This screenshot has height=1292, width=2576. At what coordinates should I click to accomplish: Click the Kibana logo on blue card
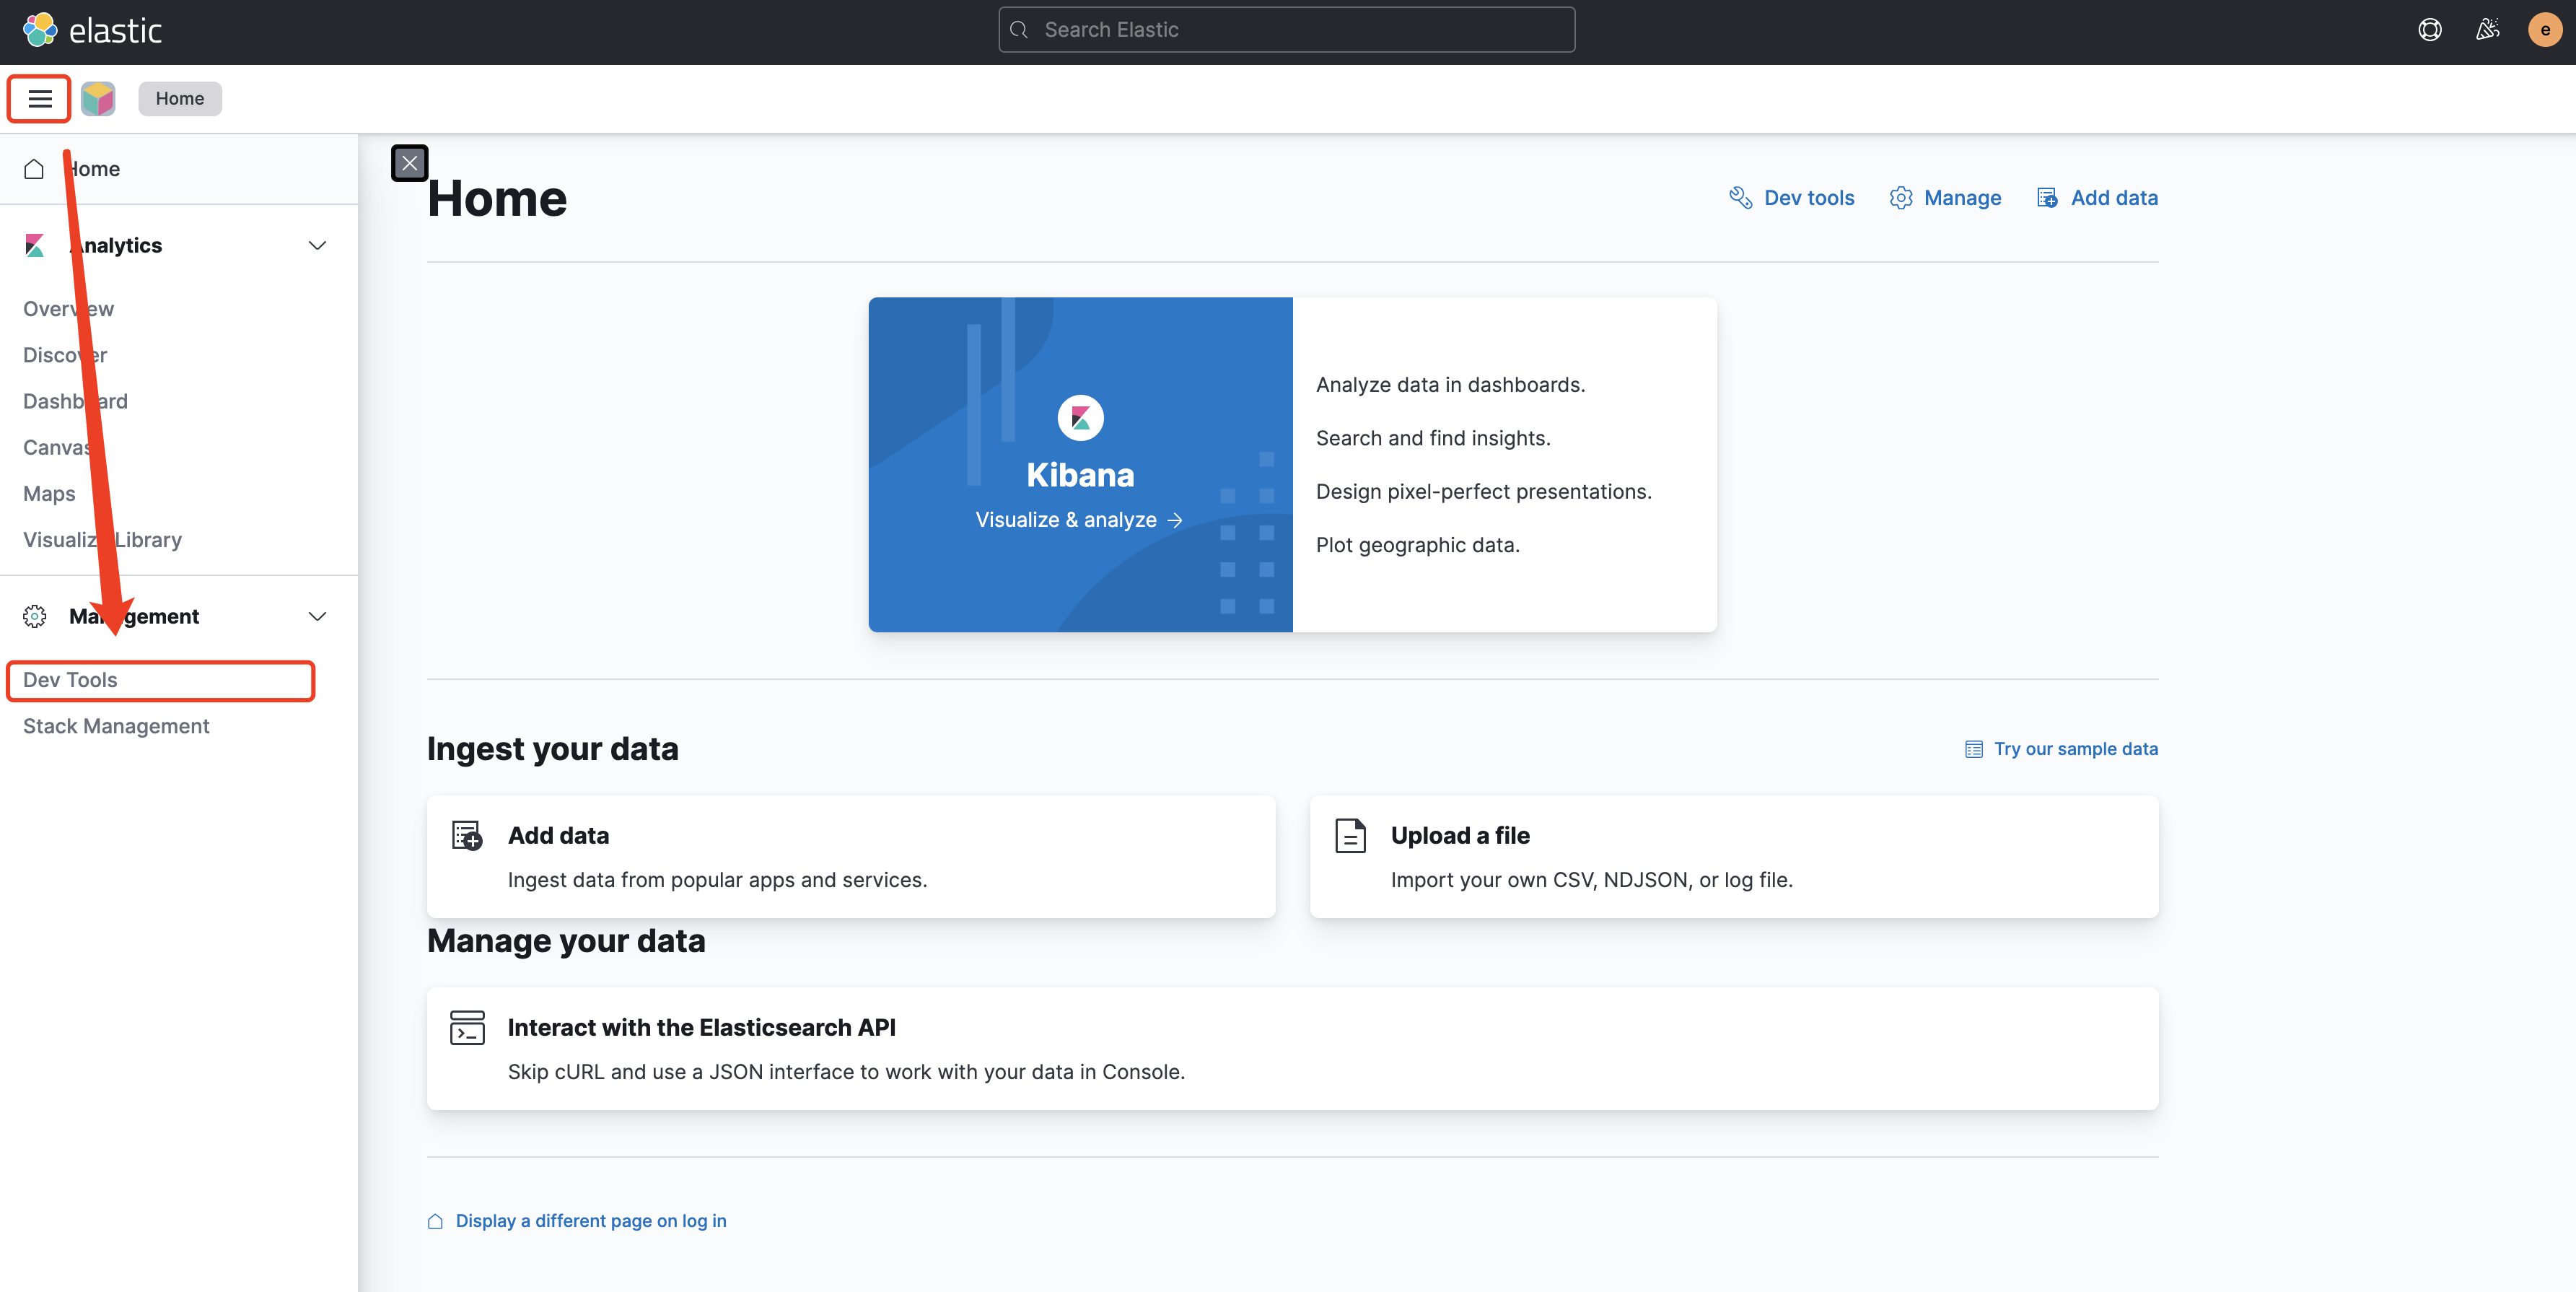coord(1080,418)
